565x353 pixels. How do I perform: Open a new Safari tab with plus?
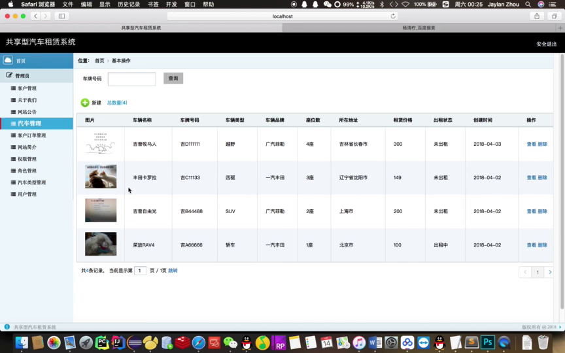click(x=560, y=27)
